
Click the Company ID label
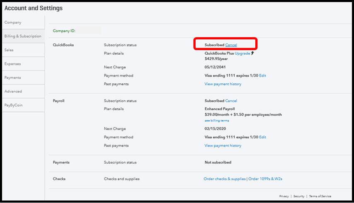64,31
